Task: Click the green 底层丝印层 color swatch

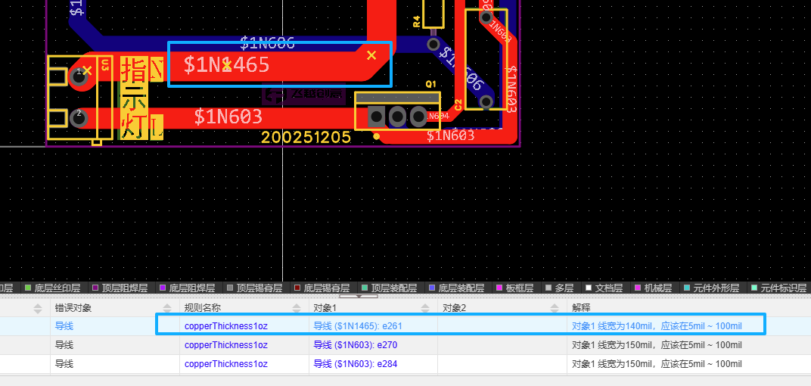Action: tap(29, 288)
